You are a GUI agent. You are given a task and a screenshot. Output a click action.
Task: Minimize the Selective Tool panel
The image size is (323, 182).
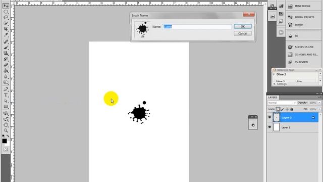316,70
